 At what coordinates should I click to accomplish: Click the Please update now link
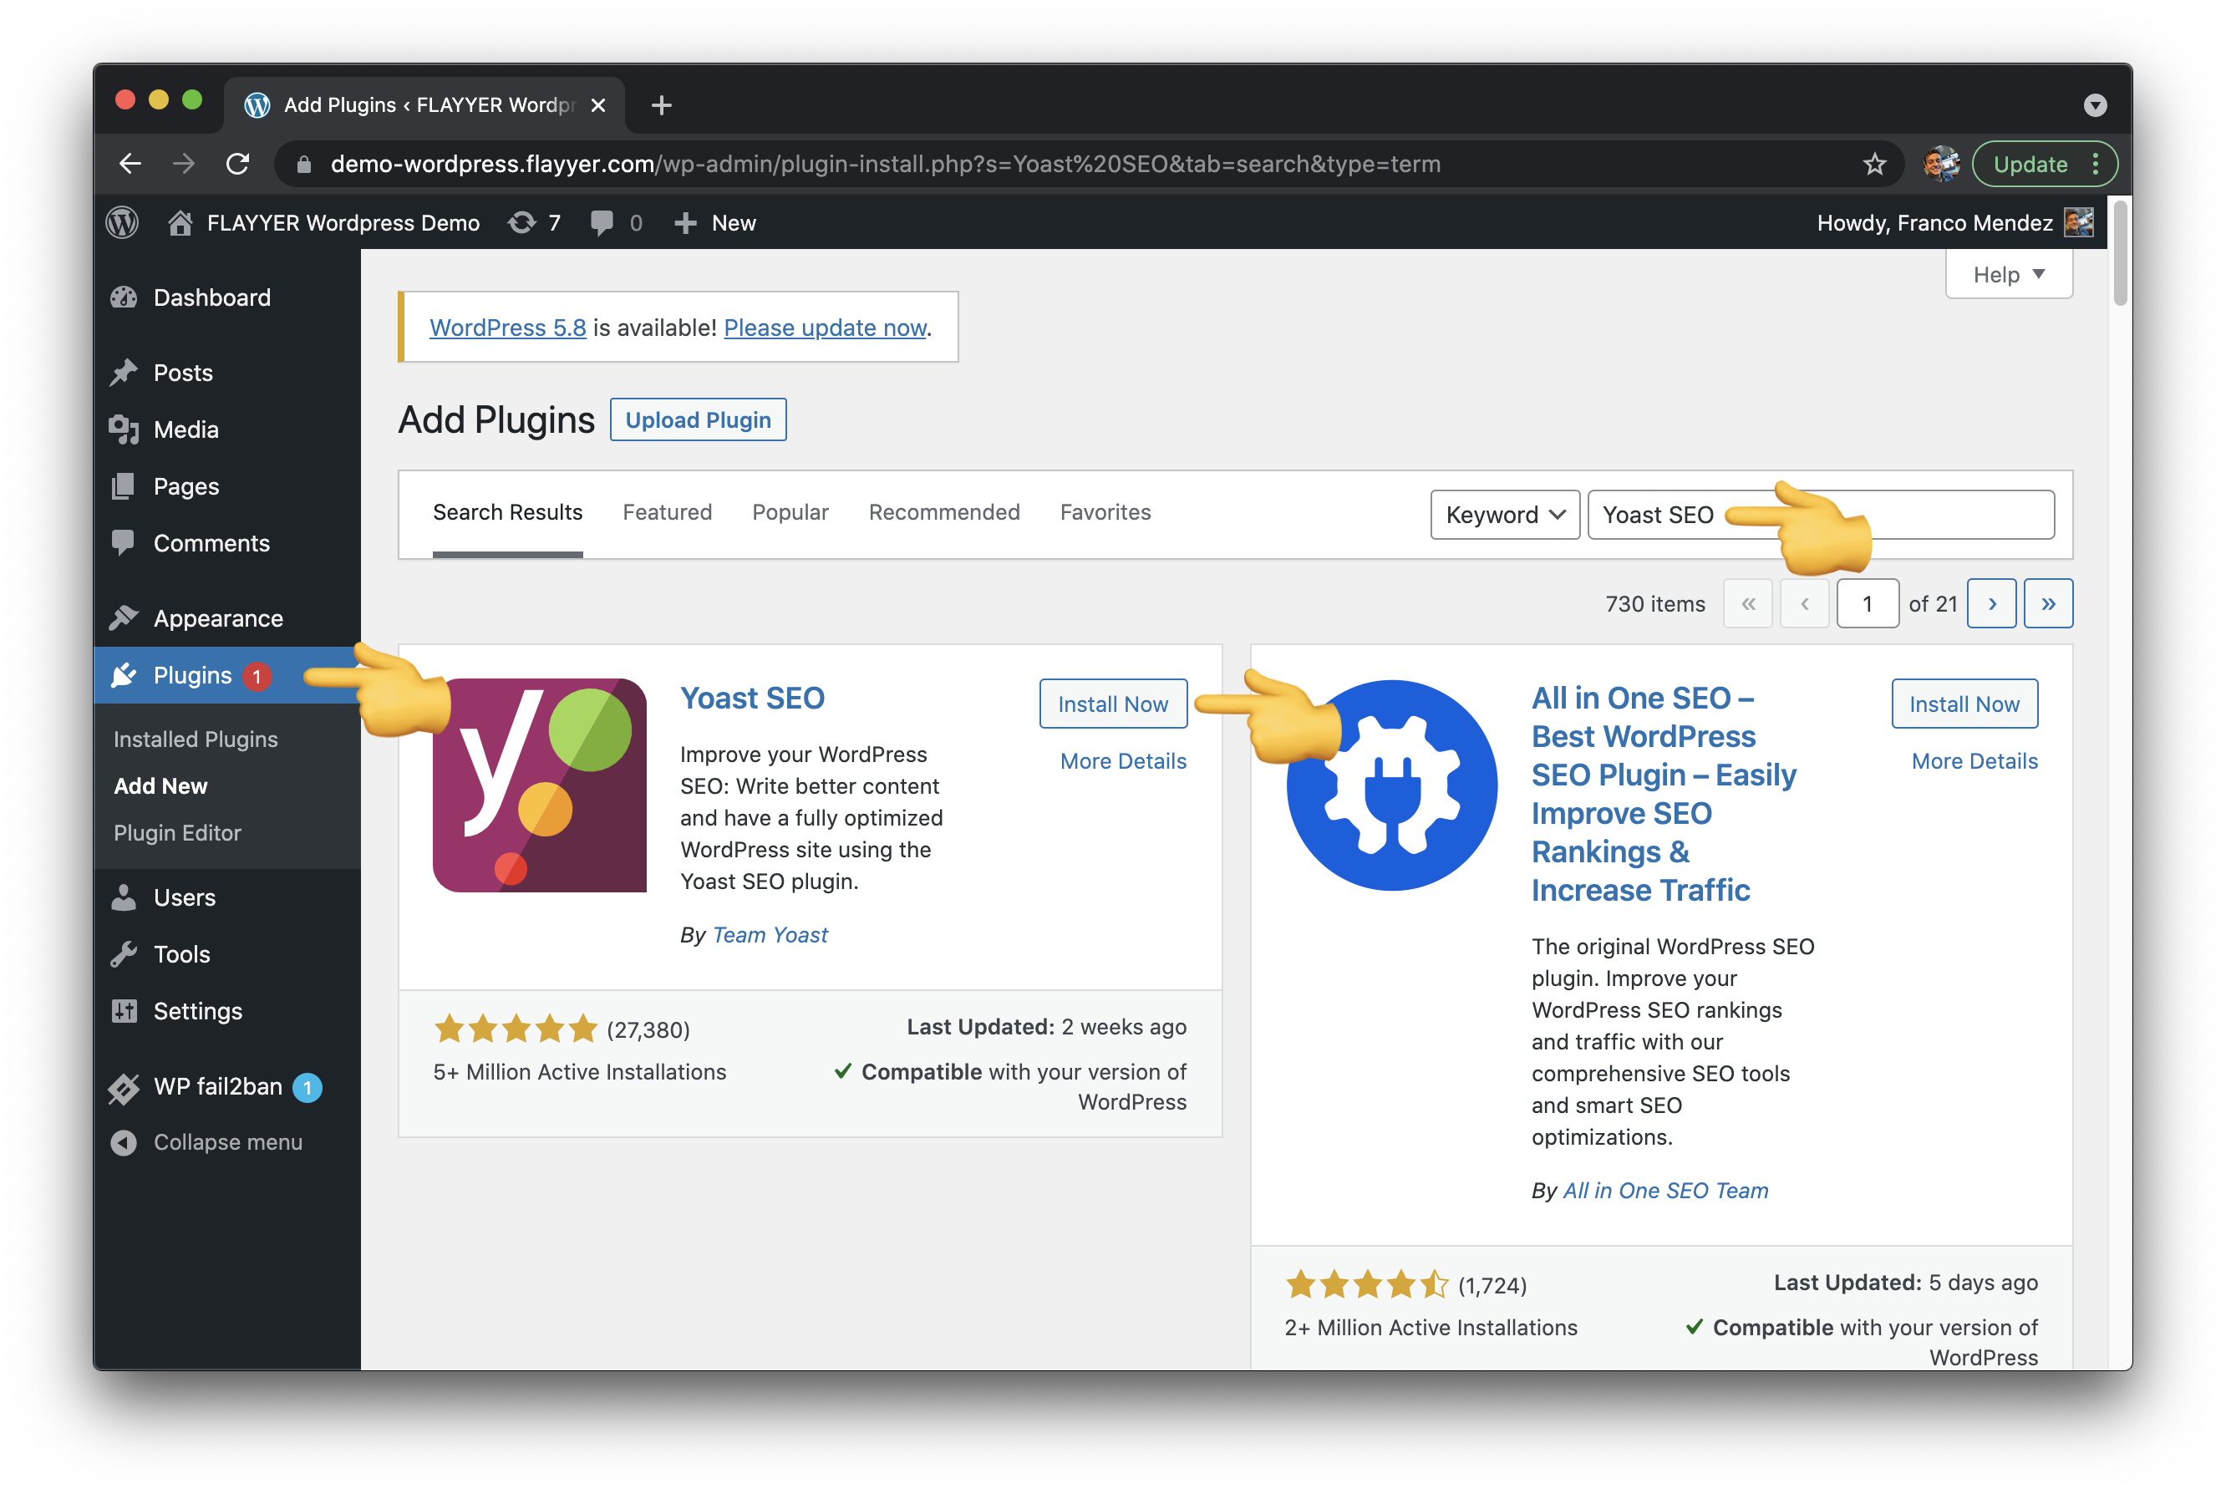click(824, 328)
